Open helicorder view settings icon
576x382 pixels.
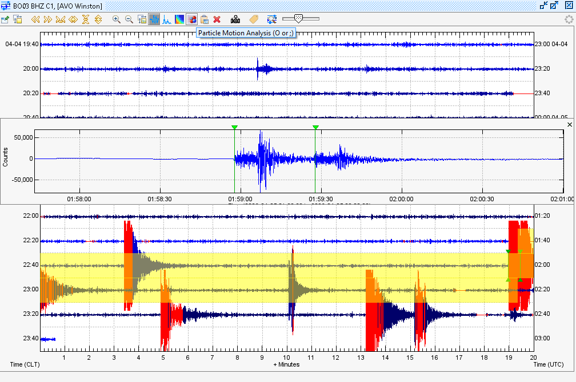point(18,19)
